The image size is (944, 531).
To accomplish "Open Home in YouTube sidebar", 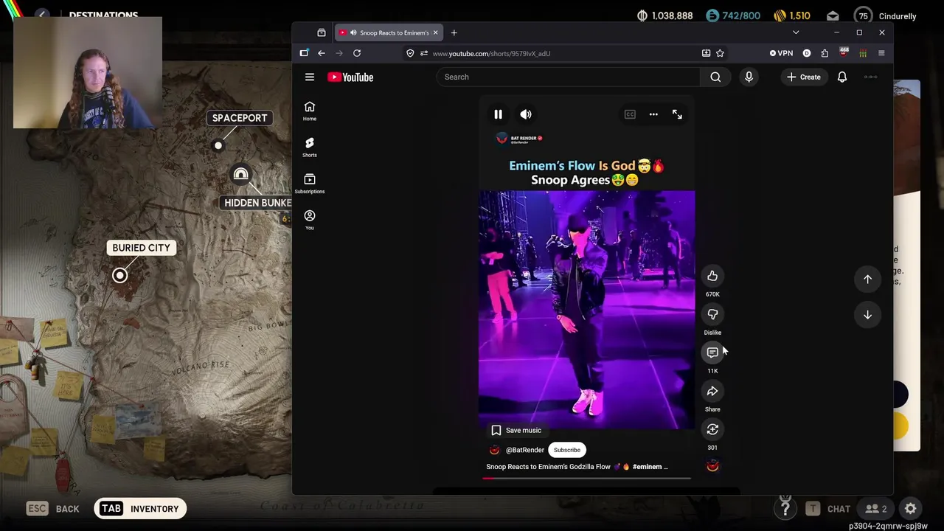I will pyautogui.click(x=310, y=111).
